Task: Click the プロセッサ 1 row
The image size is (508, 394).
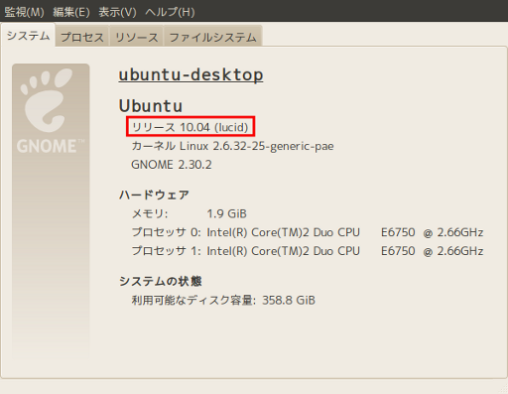Action: coord(308,251)
